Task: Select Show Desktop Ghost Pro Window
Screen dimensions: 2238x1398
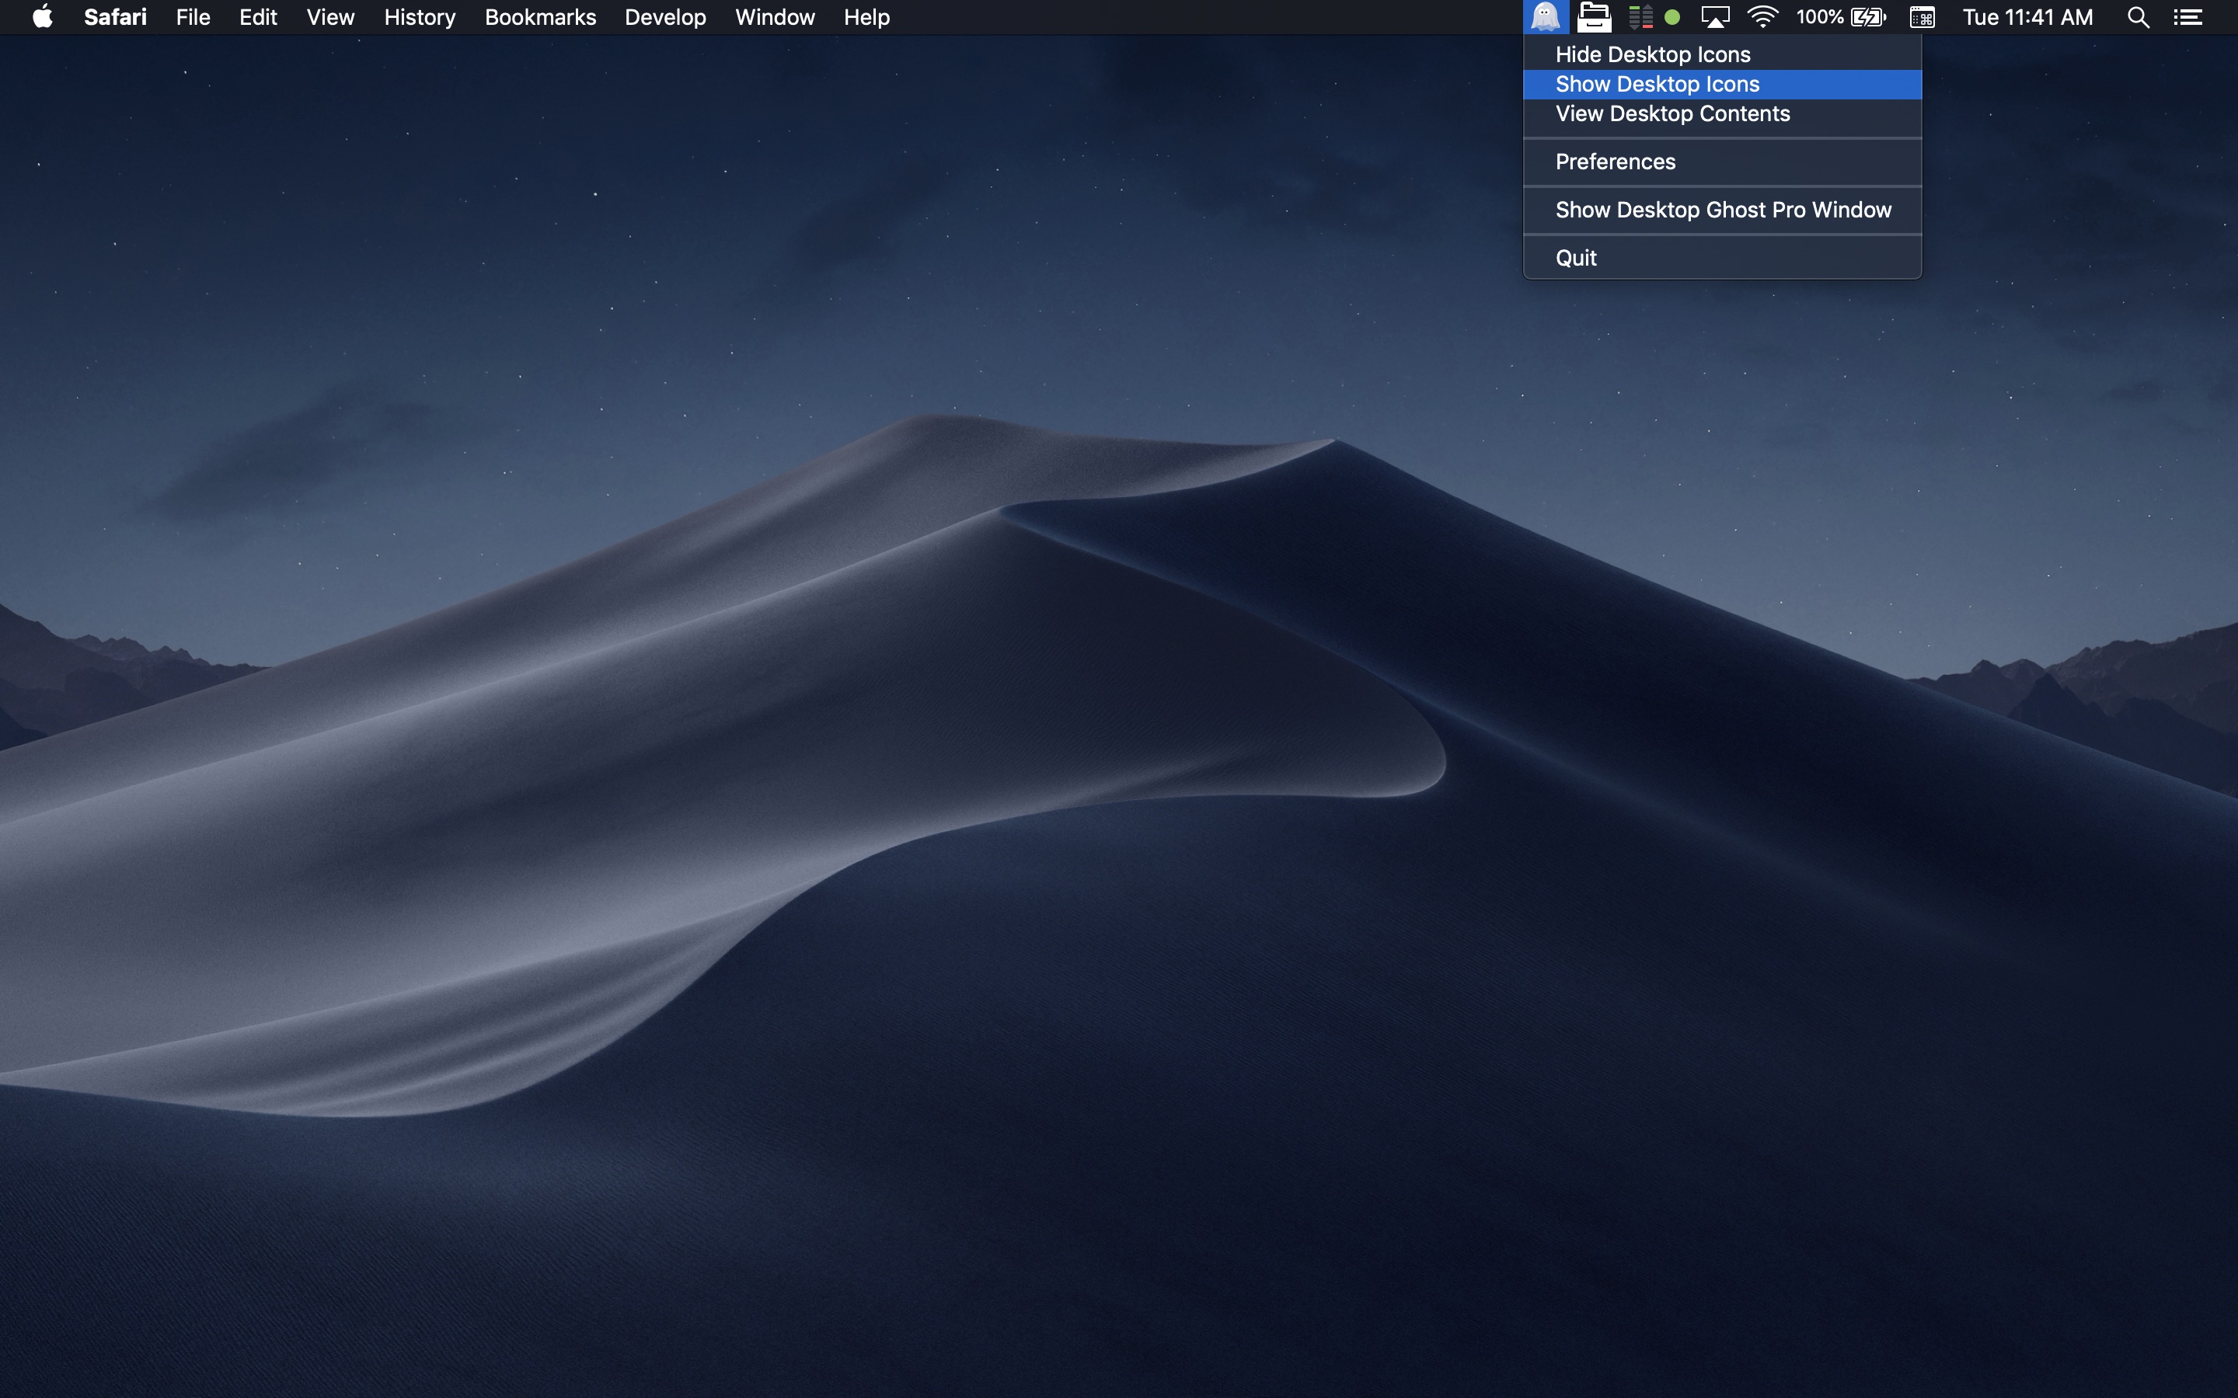Action: click(1722, 210)
